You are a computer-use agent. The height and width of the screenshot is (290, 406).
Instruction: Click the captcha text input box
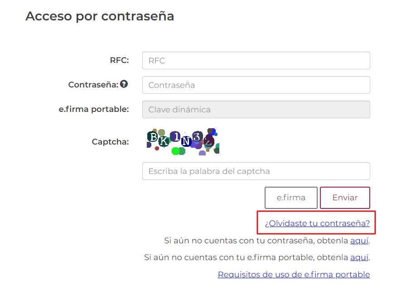256,171
